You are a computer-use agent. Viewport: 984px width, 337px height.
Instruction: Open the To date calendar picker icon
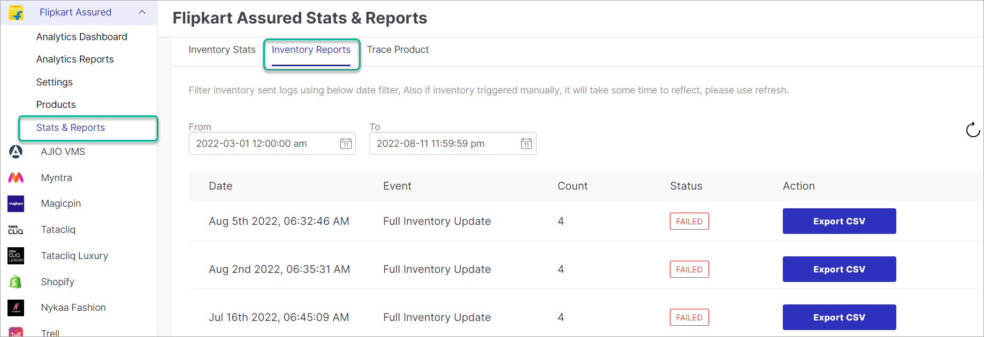[526, 144]
